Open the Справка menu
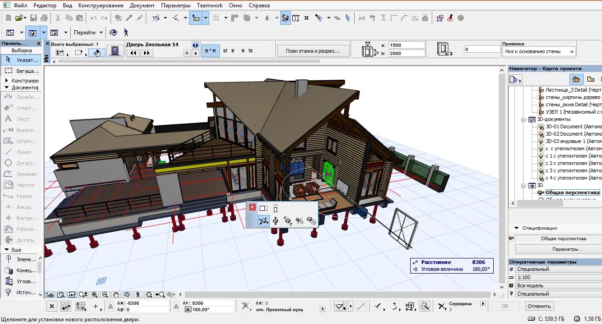Image resolution: width=602 pixels, height=324 pixels. tap(259, 5)
